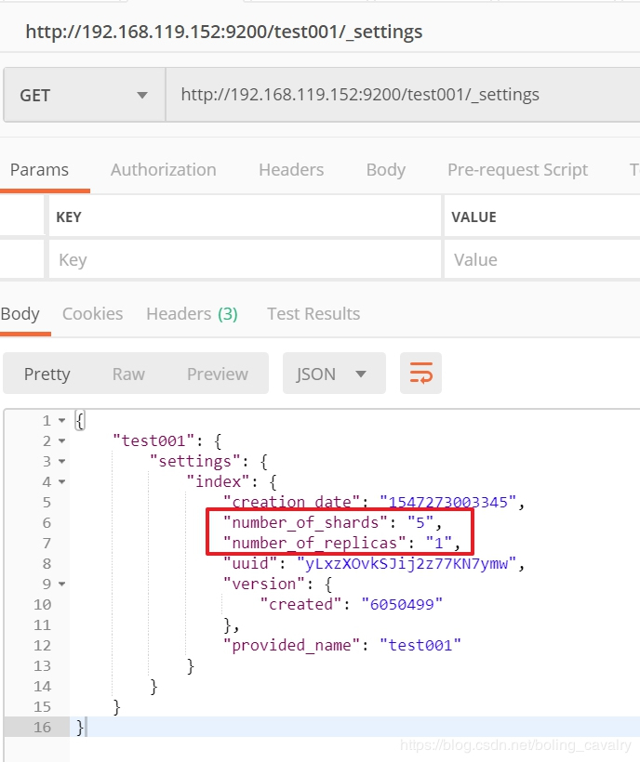Open the Test Results tab
640x762 pixels.
[313, 313]
